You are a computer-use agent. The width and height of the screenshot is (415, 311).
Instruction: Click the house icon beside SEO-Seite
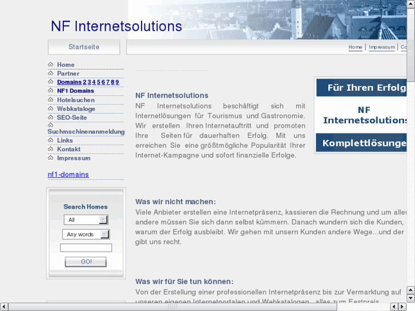(x=51, y=117)
